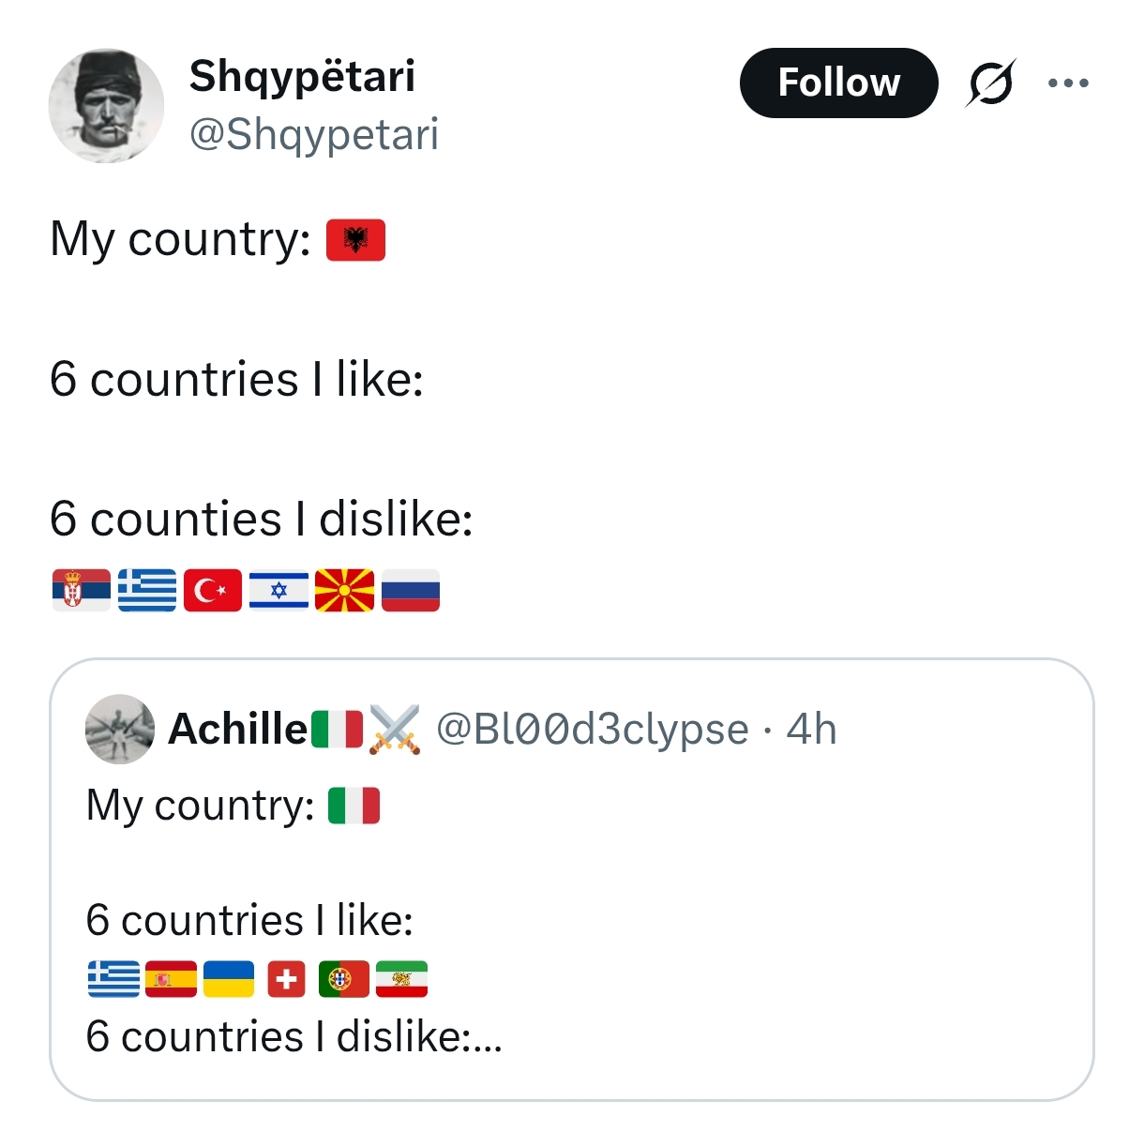
Task: Click the Albanian flag emoji
Action: coord(355,240)
